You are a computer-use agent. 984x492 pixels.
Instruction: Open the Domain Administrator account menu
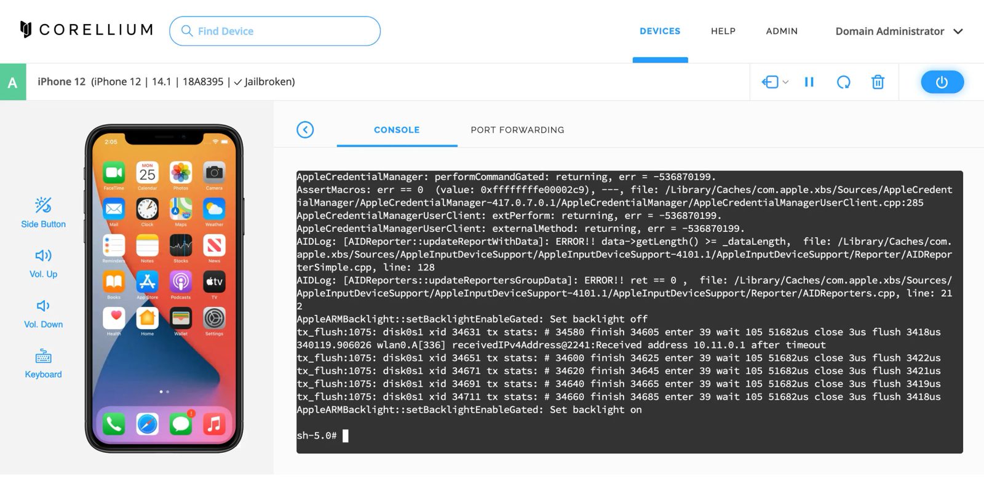pos(899,31)
